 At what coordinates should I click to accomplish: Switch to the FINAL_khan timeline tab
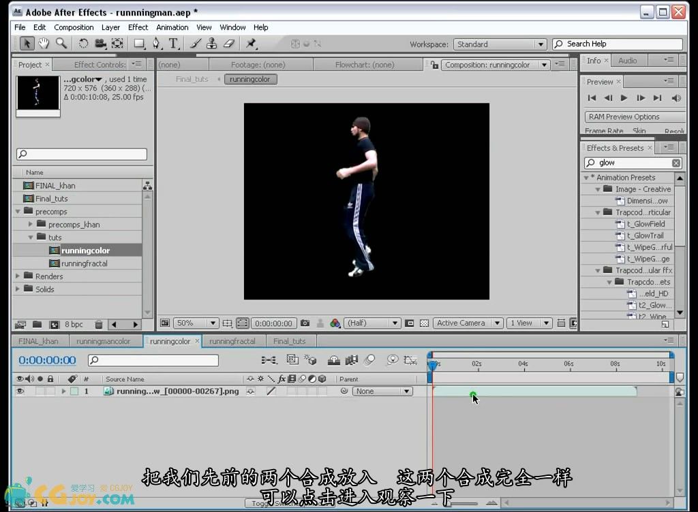[x=38, y=341]
